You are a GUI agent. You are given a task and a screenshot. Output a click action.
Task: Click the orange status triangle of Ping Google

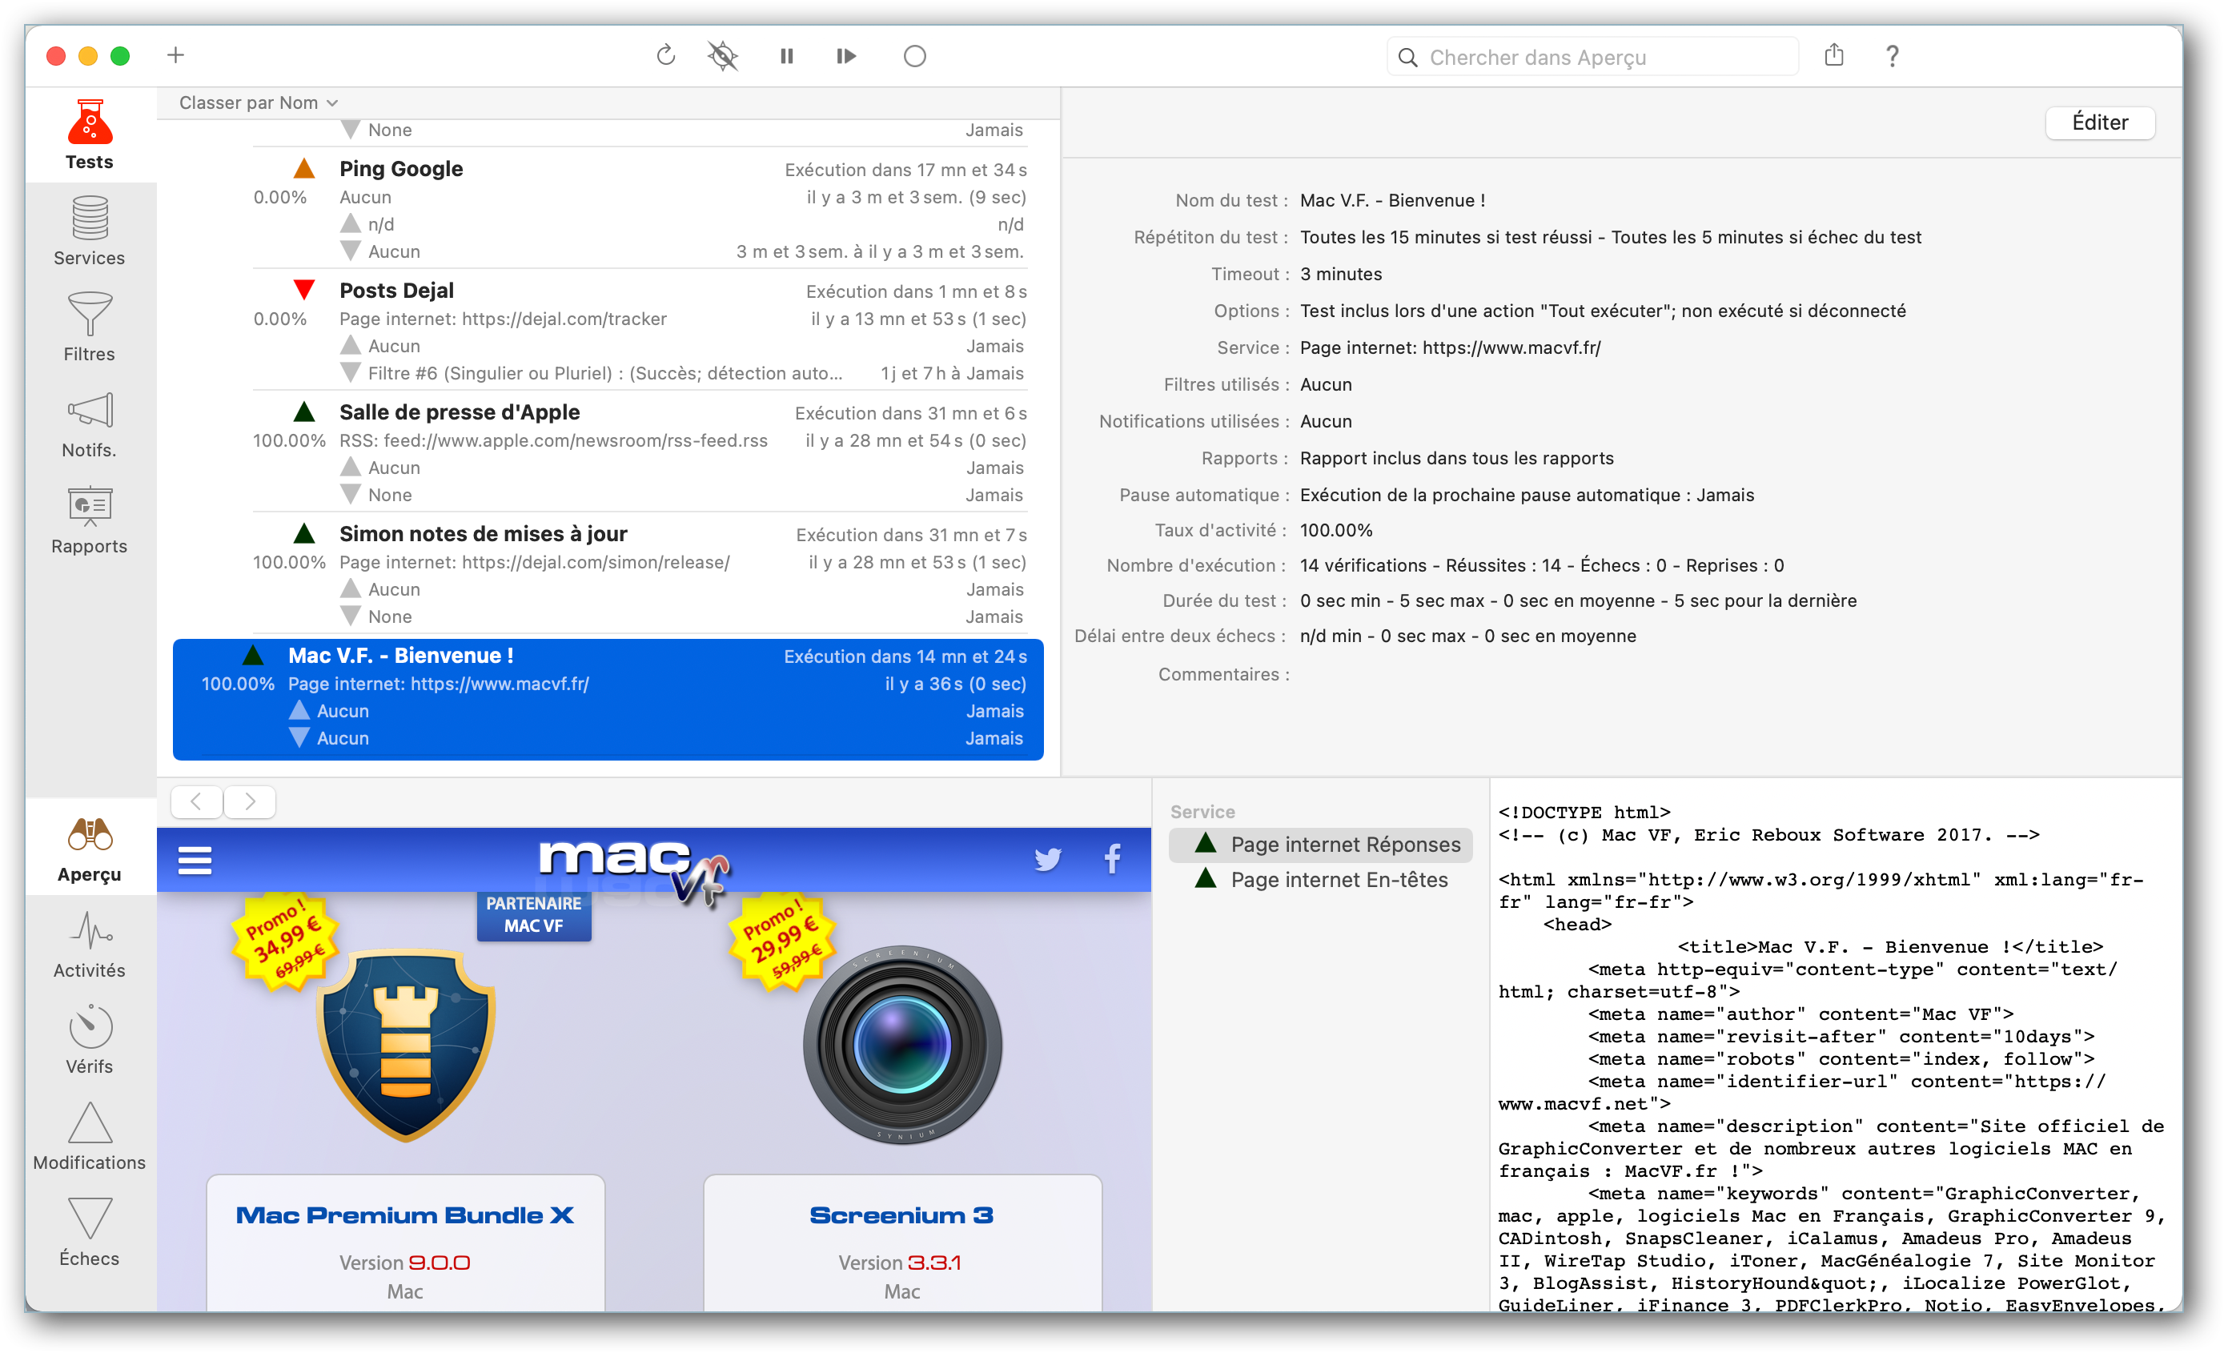pyautogui.click(x=304, y=168)
